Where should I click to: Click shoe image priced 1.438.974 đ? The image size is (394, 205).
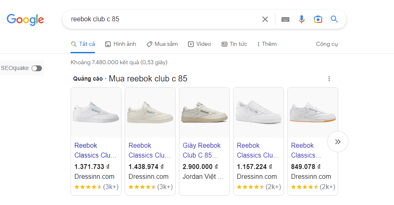[150, 113]
